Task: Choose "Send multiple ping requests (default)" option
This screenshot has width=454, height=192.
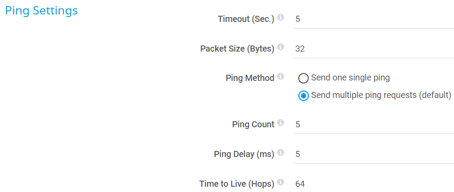Action: tap(303, 95)
